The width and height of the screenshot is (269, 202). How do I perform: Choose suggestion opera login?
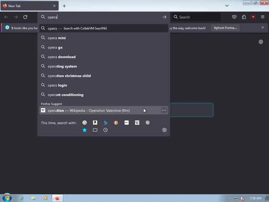pos(104,85)
